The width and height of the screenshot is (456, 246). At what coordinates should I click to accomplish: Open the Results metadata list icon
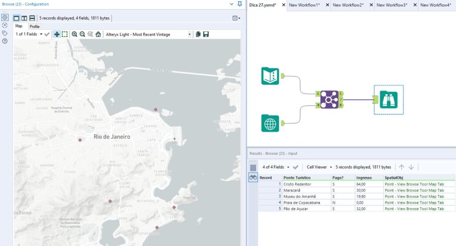click(x=253, y=168)
